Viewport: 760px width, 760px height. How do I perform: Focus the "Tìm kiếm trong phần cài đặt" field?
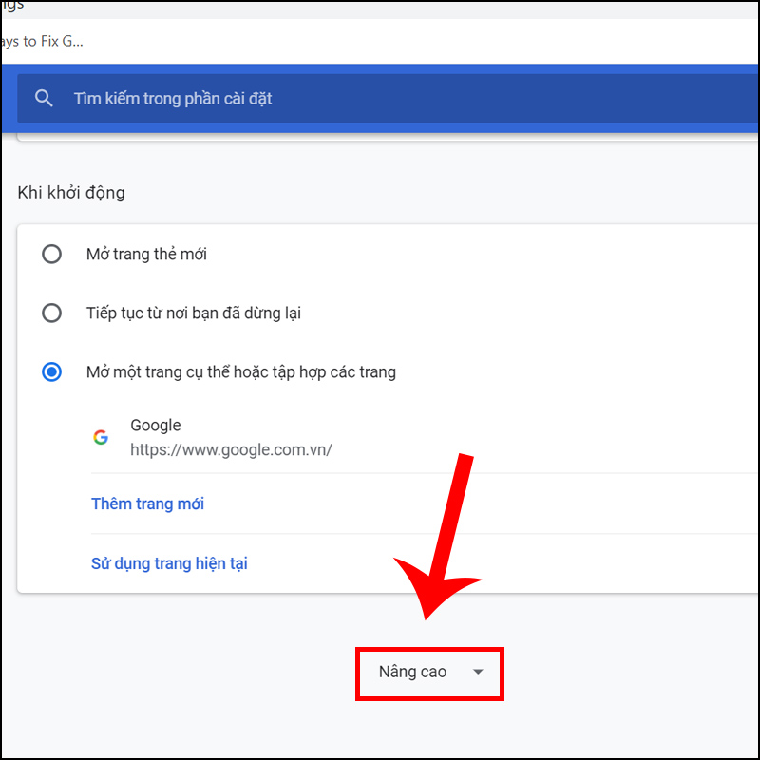click(388, 99)
